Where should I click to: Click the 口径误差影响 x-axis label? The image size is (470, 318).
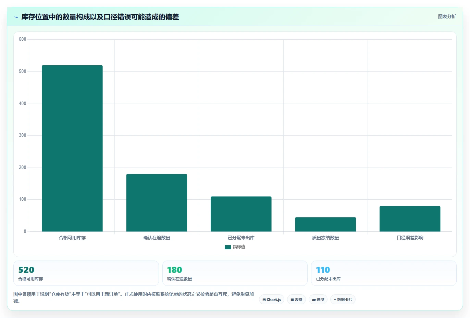pyautogui.click(x=410, y=238)
